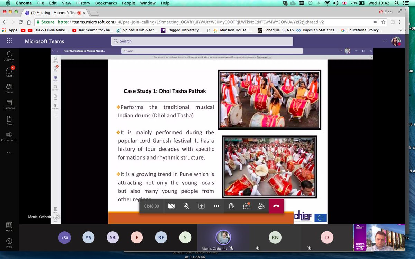Select participant D tile
The width and height of the screenshot is (415, 259).
(x=327, y=238)
